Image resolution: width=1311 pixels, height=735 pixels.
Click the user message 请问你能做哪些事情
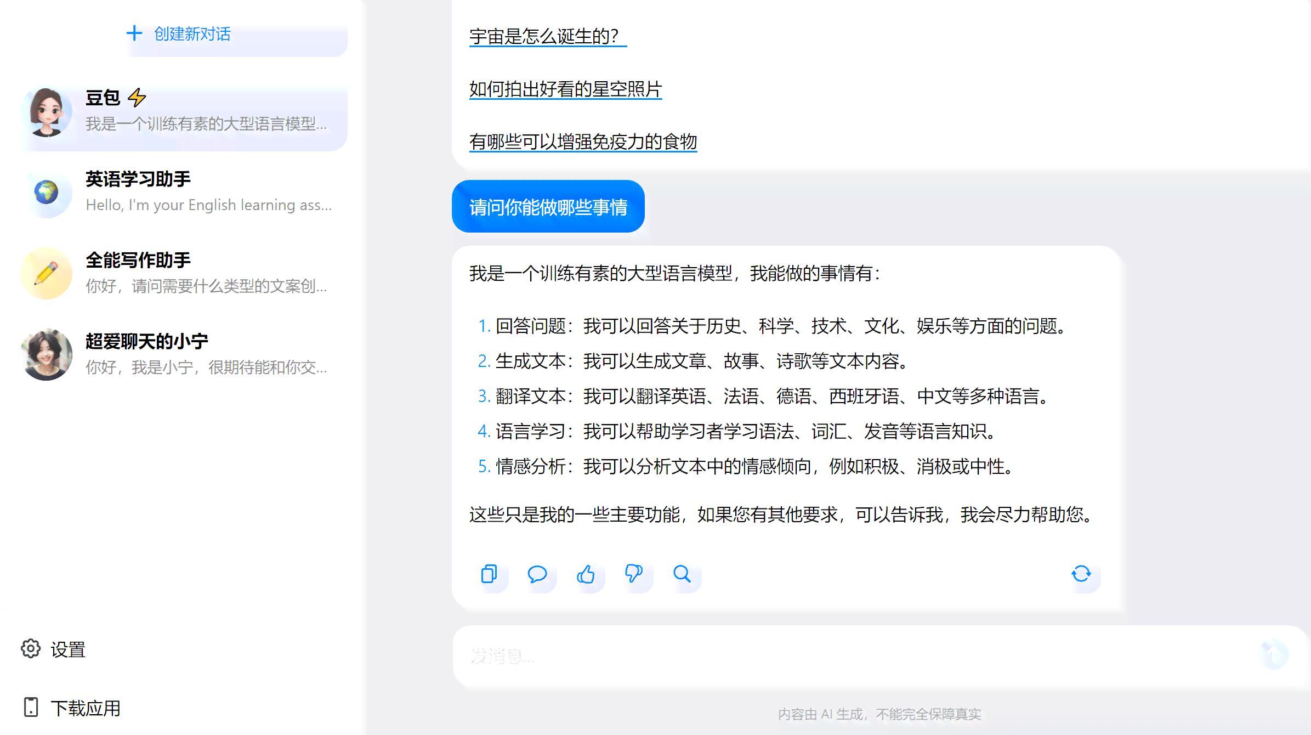click(548, 207)
